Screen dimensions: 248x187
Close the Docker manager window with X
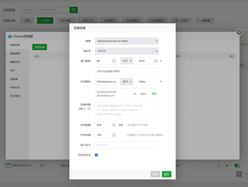[239, 32]
